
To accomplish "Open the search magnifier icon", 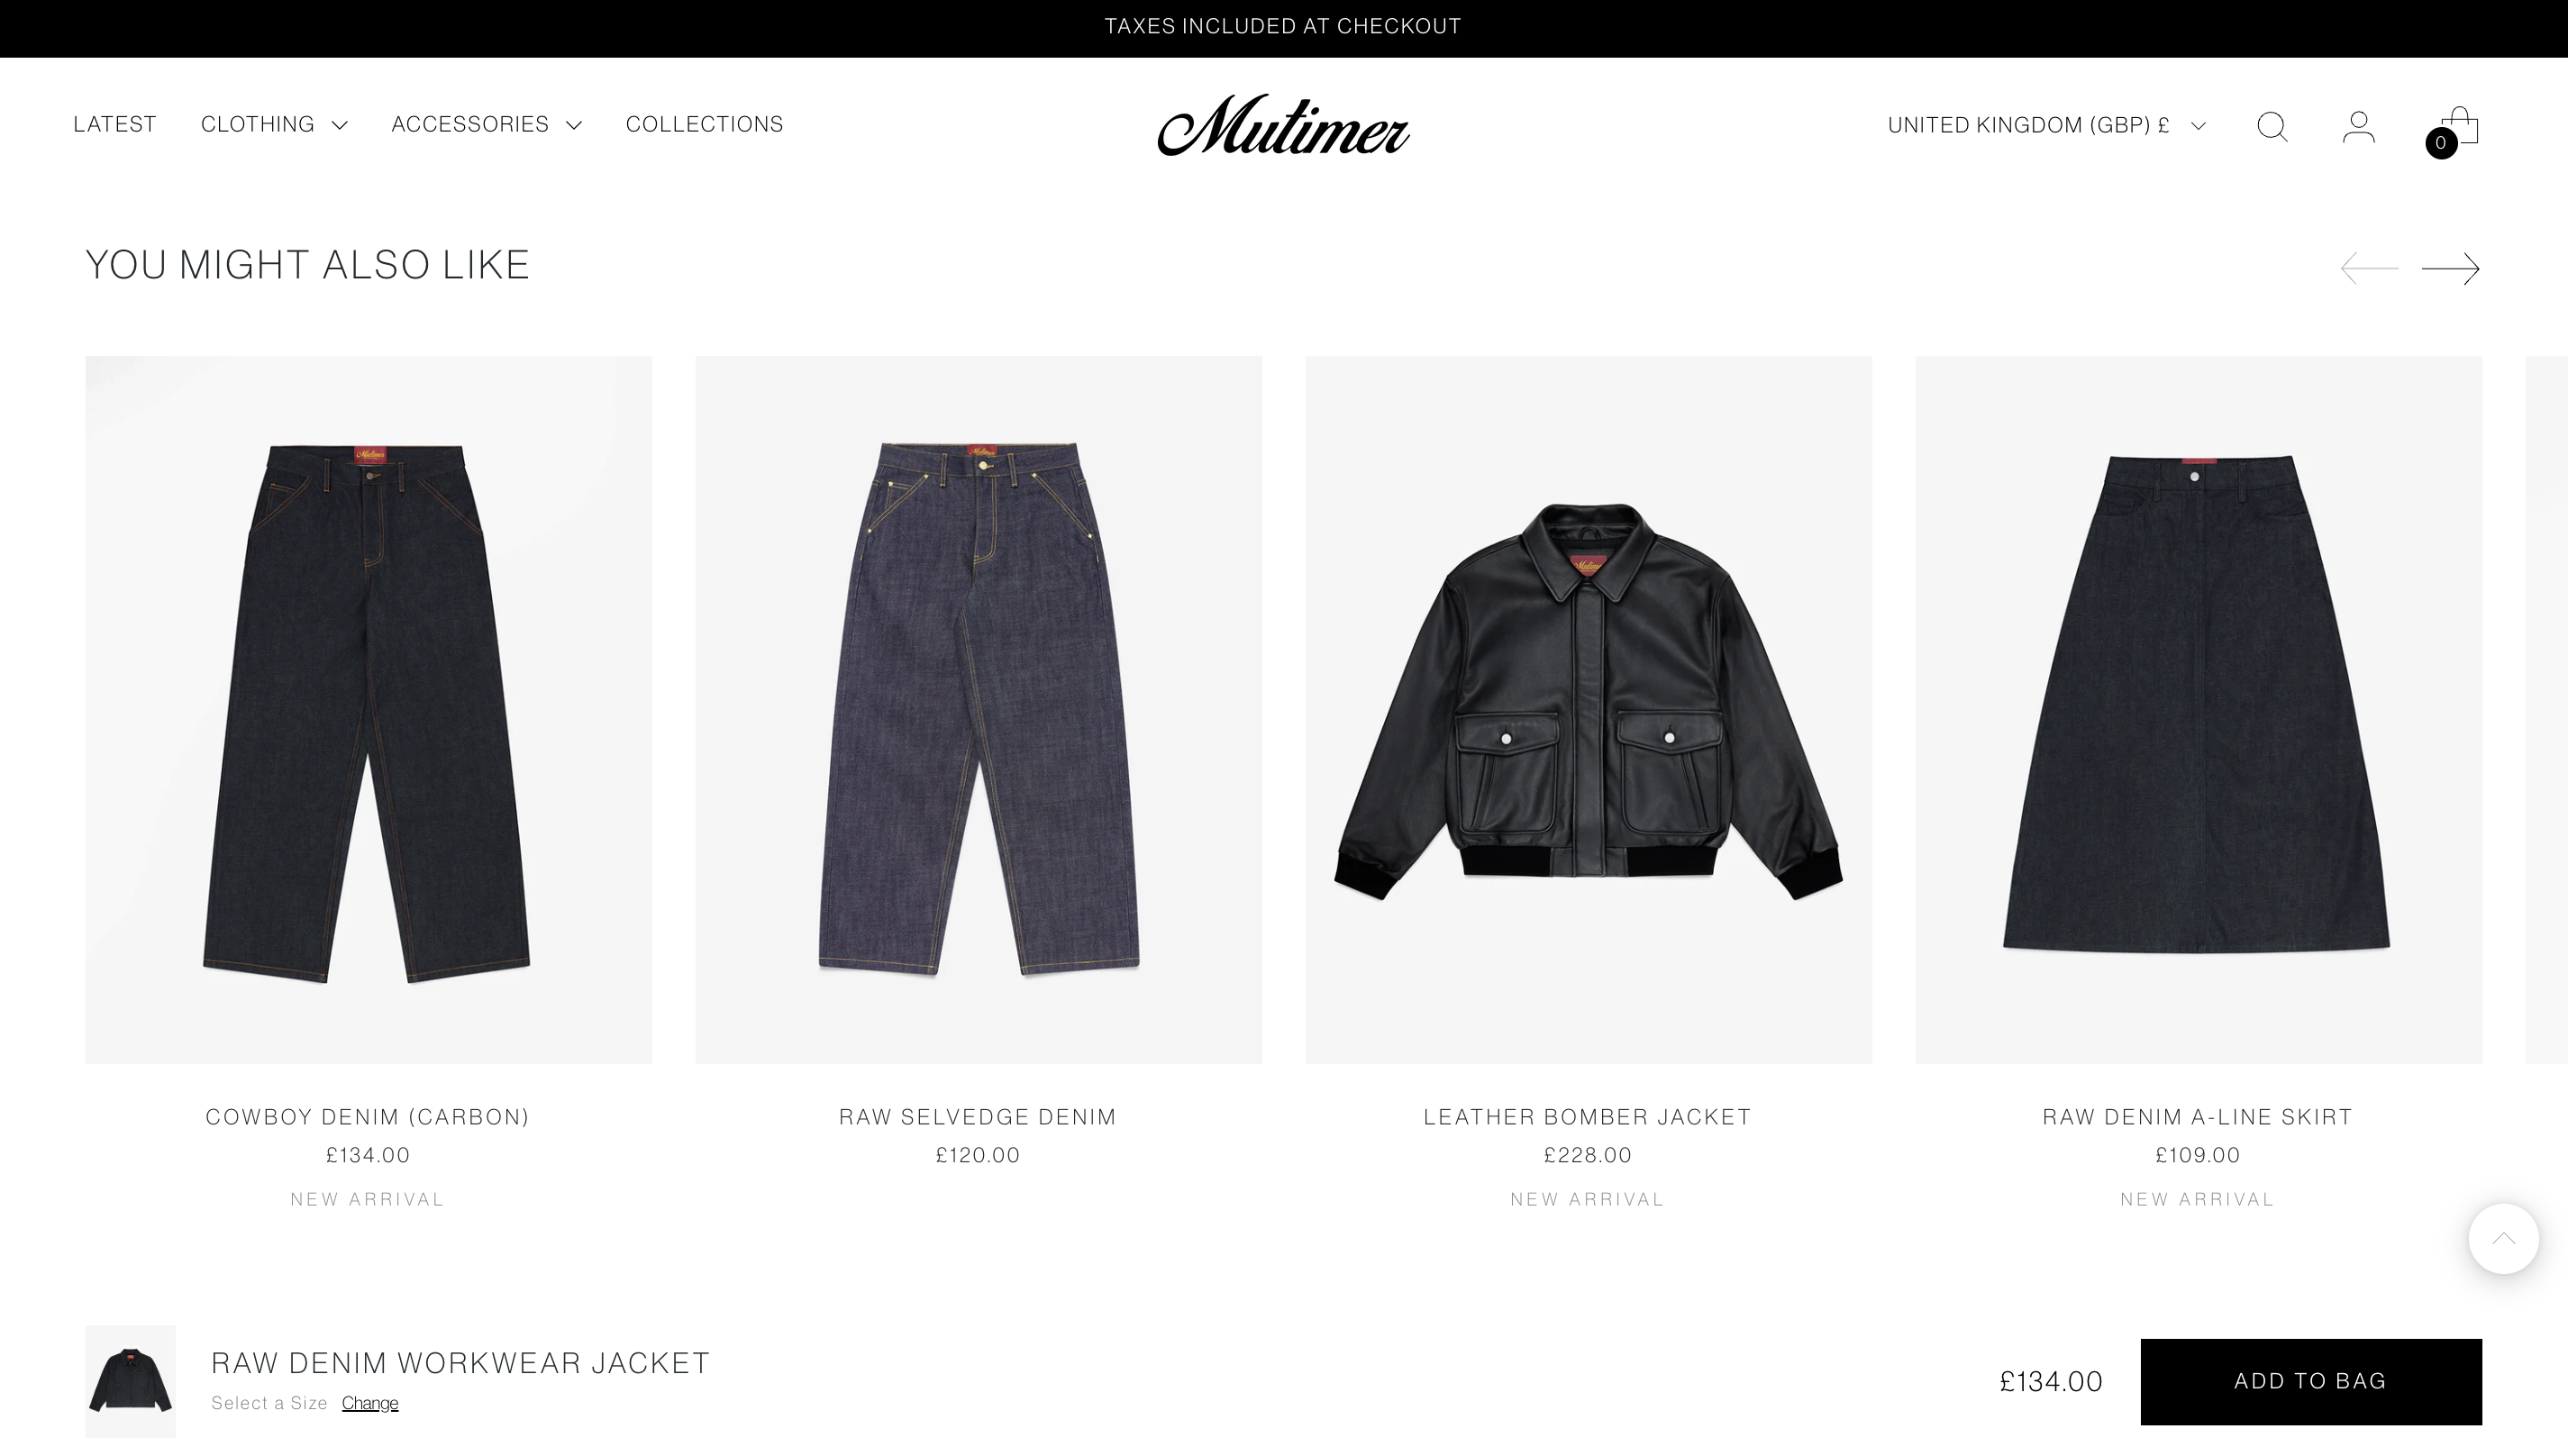I will [x=2272, y=127].
